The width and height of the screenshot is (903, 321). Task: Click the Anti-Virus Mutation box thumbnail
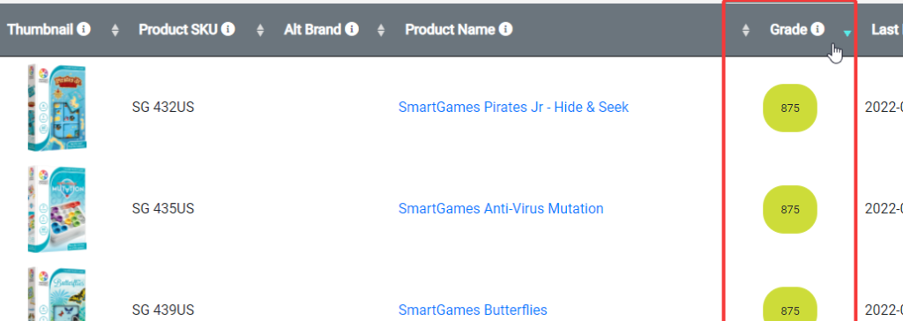(x=56, y=209)
